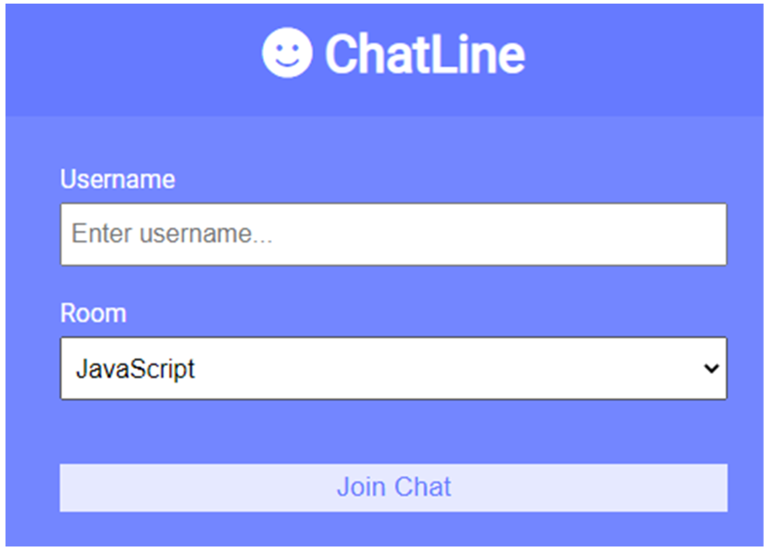
Task: Submit the form with Join Chat
Action: pos(394,488)
